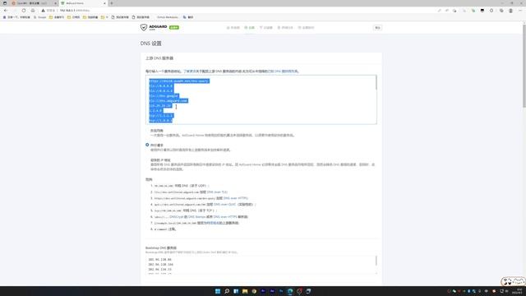Image resolution: width=526 pixels, height=296 pixels.
Task: Open the DNS-over-TLS link in examples
Action: click(217, 192)
